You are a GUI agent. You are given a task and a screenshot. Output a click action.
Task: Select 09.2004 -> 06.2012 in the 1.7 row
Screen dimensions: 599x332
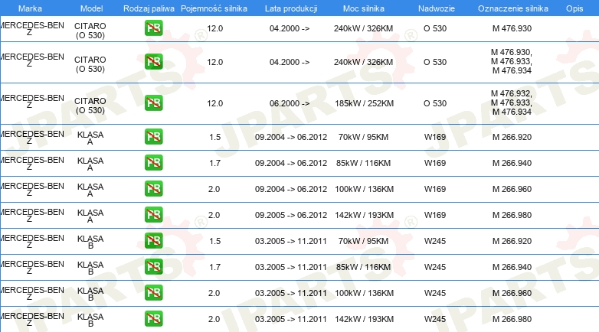tap(291, 163)
